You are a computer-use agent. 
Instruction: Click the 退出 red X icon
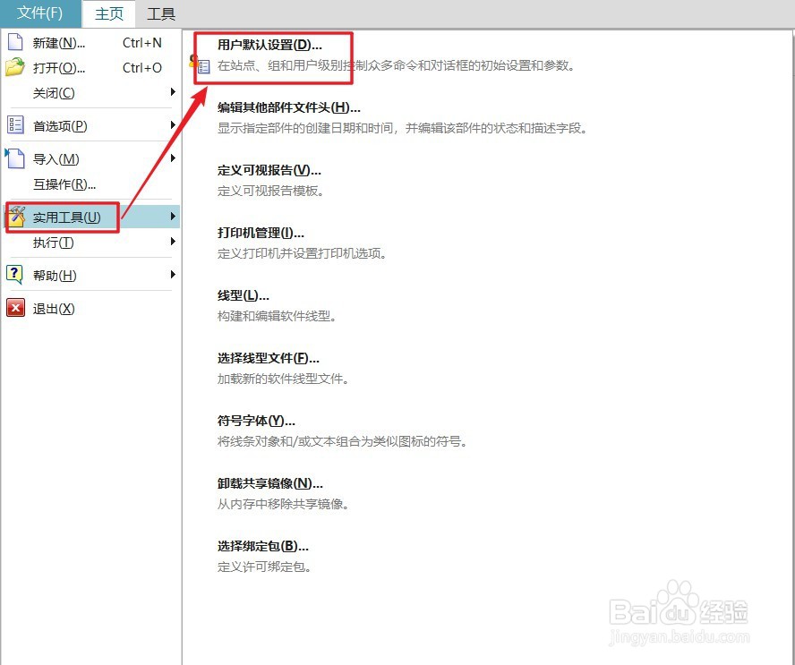click(x=14, y=308)
